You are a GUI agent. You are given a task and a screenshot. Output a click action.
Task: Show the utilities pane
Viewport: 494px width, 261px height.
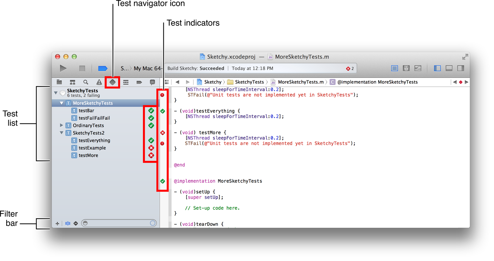point(461,68)
